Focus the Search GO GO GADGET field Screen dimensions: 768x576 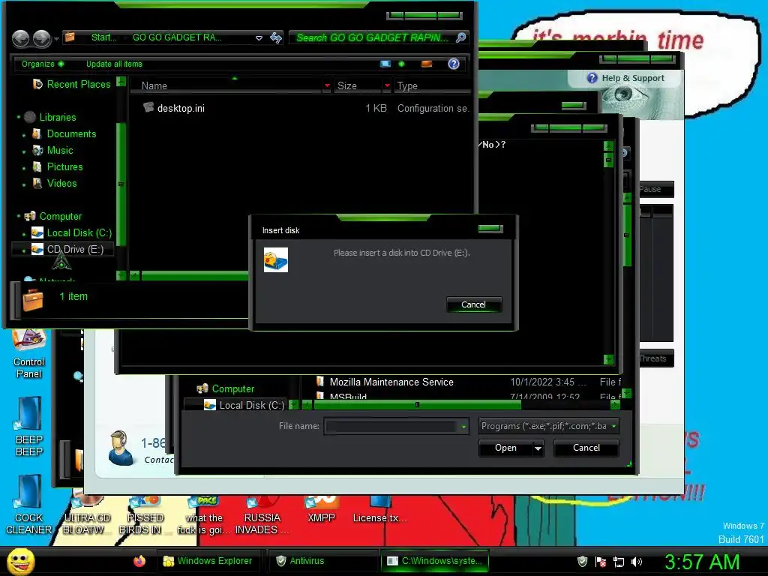372,37
